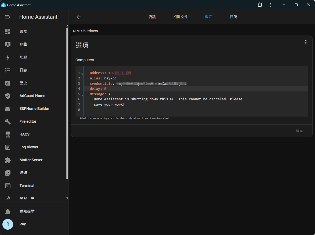Click the RPC Shutdown heading
This screenshot has width=315, height=235.
click(x=85, y=31)
